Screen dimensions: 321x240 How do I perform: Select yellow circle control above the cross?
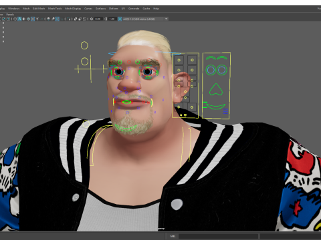[x=84, y=45]
